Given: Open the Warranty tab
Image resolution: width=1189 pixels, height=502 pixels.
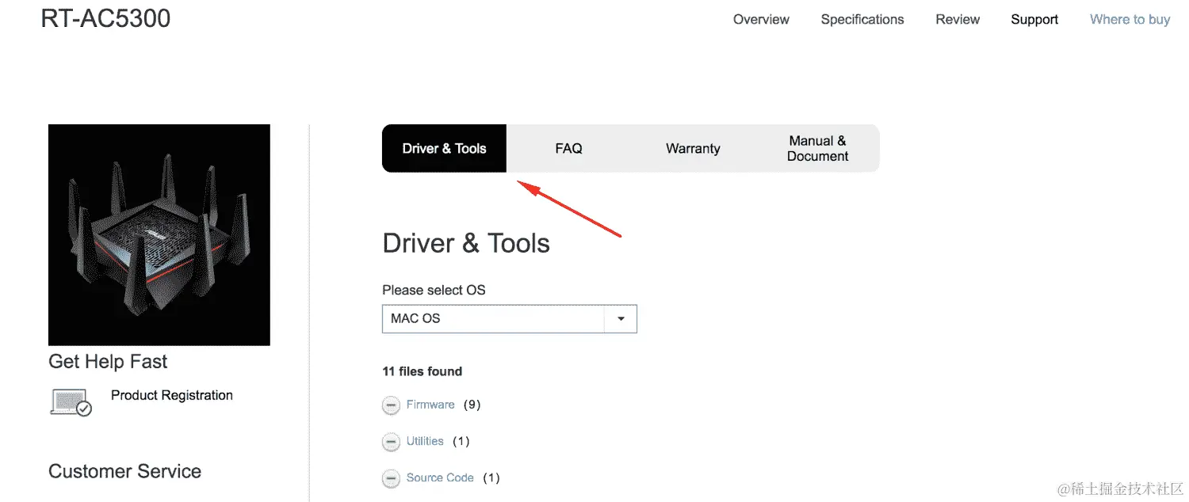Looking at the screenshot, I should pyautogui.click(x=693, y=148).
